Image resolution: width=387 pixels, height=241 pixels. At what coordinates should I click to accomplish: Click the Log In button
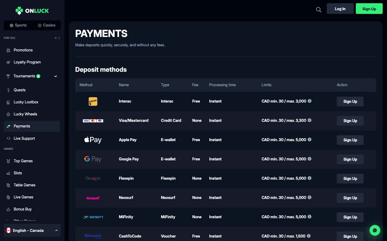tap(340, 9)
